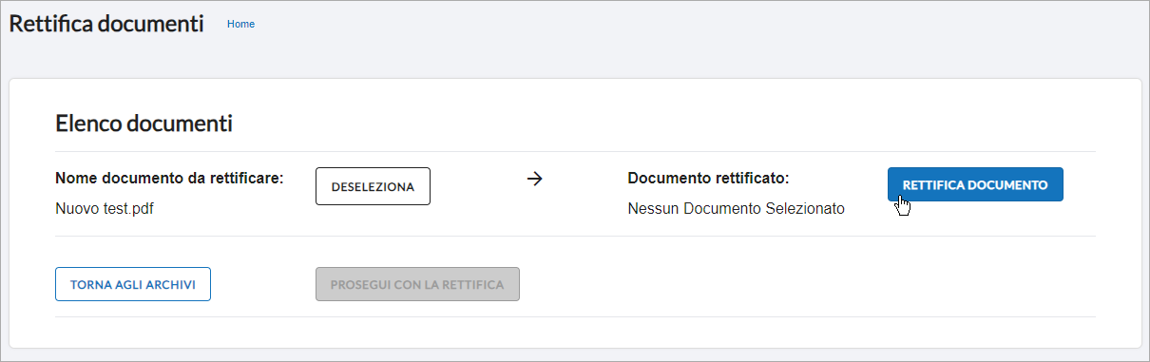Click the separator line under Elenco documenti
Screen dimensions: 1150x362
pyautogui.click(x=575, y=151)
